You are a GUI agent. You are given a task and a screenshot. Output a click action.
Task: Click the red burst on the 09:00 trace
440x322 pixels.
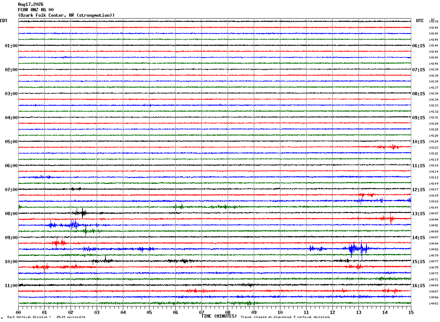tap(59, 242)
